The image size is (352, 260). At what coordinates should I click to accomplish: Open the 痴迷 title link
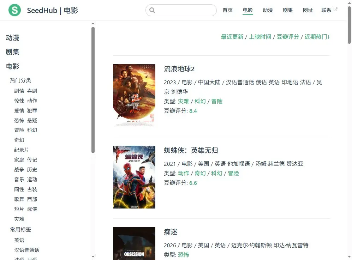coord(171,232)
